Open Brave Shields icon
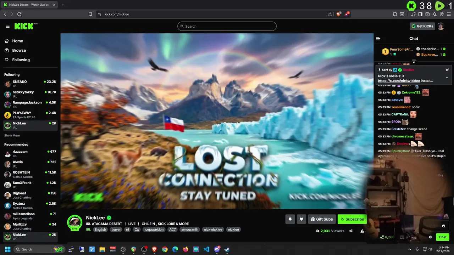The width and height of the screenshot is (454, 255). click(x=339, y=14)
